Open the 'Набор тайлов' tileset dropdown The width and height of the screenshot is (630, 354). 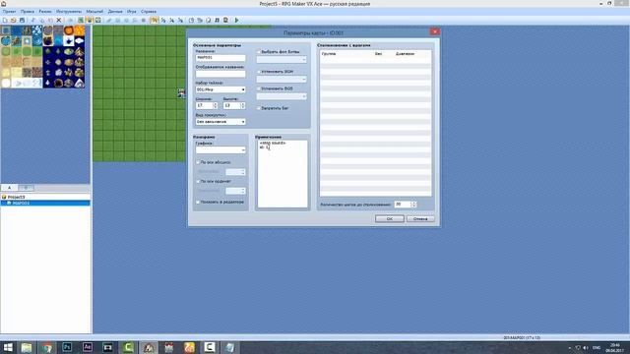[220, 89]
